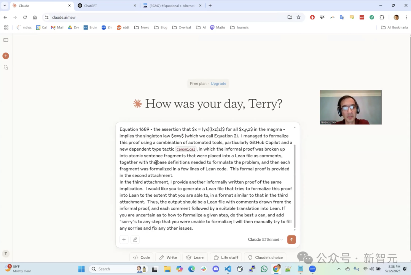The height and width of the screenshot is (275, 411).
Task: Open the green link extension icon
Action: (372, 17)
